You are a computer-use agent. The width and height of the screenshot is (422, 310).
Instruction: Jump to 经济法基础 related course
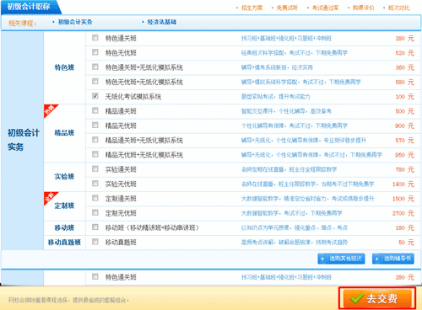[x=162, y=22]
